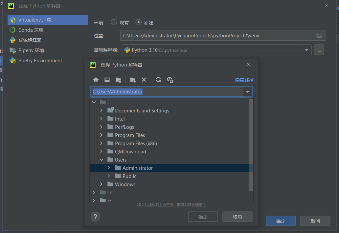Select 系统解释器 in sidebar
This screenshot has height=233, width=339.
48,40
